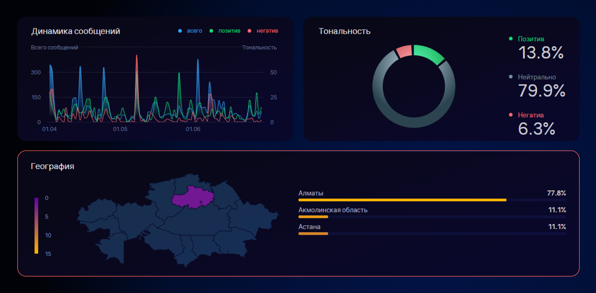The width and height of the screenshot is (596, 293).
Task: Click the Акмолинская область progress bar
Action: [x=432, y=217]
